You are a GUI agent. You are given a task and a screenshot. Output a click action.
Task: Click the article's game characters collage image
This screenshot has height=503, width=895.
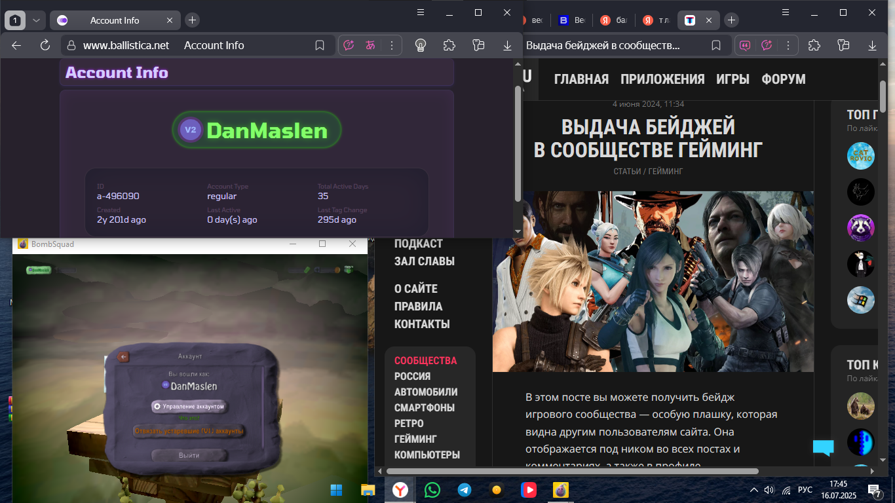click(653, 282)
